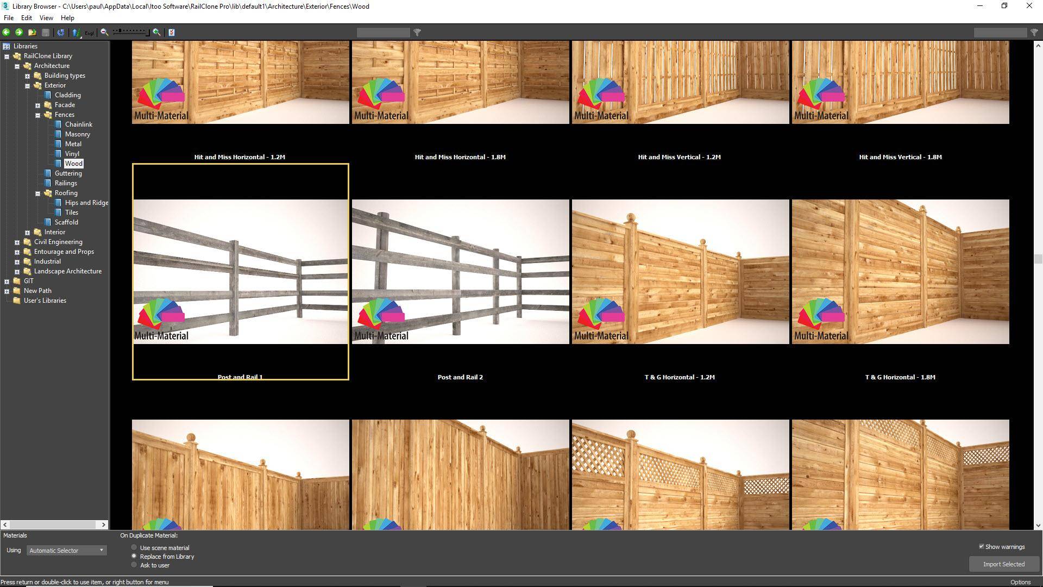
Task: Zoom in thumbnails with the magnifier-plus icon
Action: tap(156, 32)
